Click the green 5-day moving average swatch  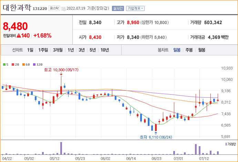click(4, 65)
